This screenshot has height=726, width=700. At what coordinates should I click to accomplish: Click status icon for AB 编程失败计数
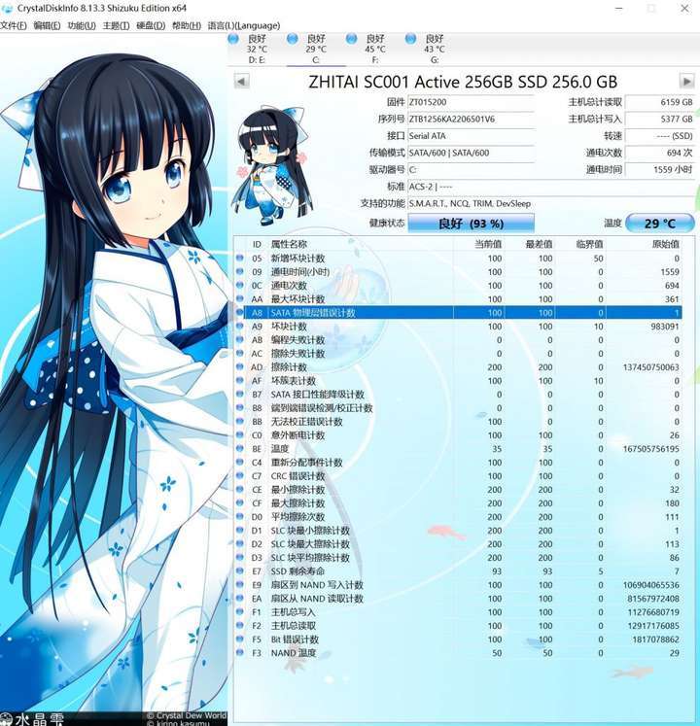[240, 339]
